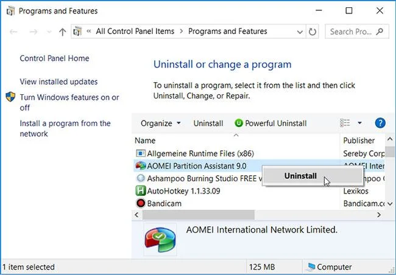Click the Allgemeine Runtime Files icon
This screenshot has width=396, height=275.
click(141, 153)
